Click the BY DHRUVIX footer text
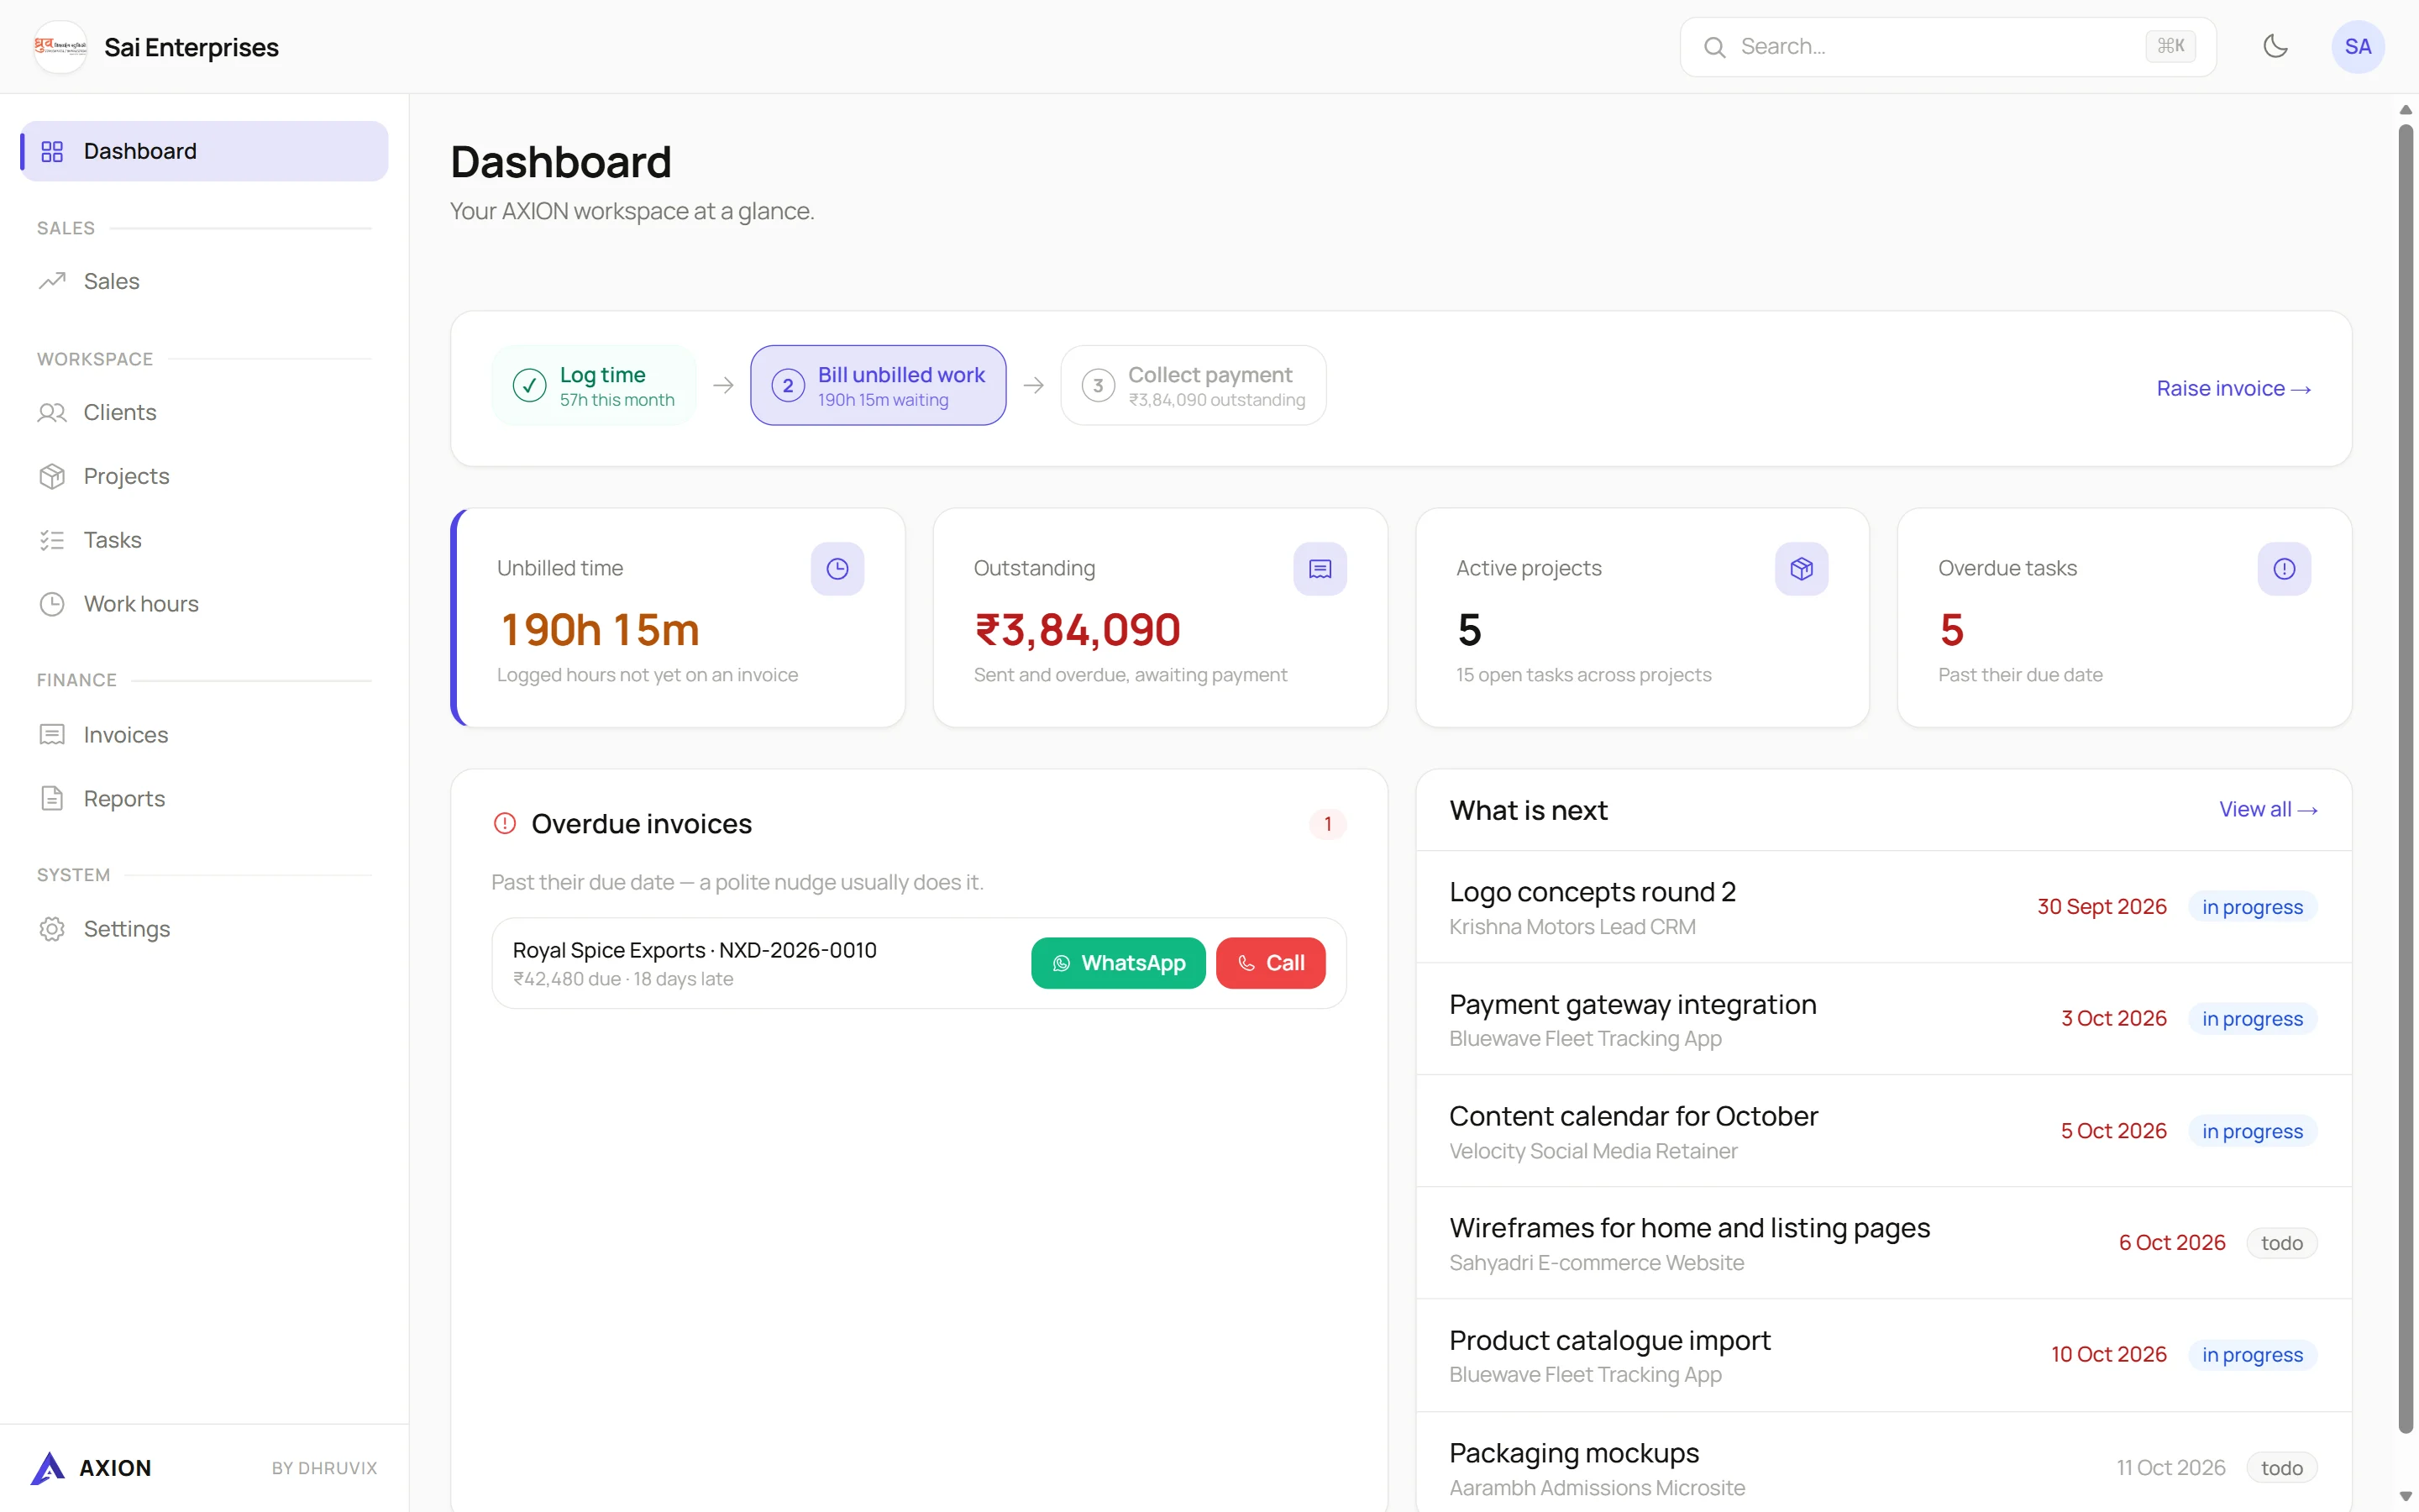The height and width of the screenshot is (1512, 2419). point(325,1468)
